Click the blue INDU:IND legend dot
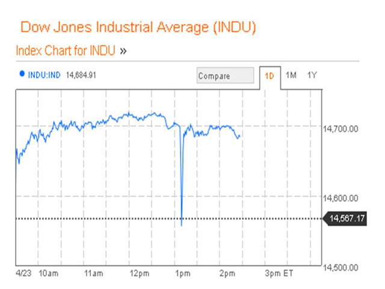This screenshot has width=385, height=289. pyautogui.click(x=22, y=74)
